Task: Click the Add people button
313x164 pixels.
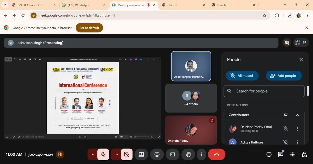Action: coord(284,76)
